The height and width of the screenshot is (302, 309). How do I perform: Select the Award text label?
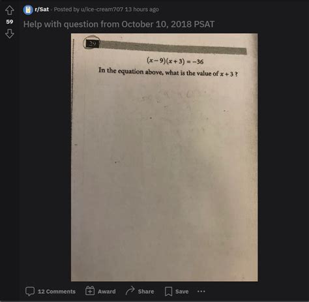tap(107, 292)
